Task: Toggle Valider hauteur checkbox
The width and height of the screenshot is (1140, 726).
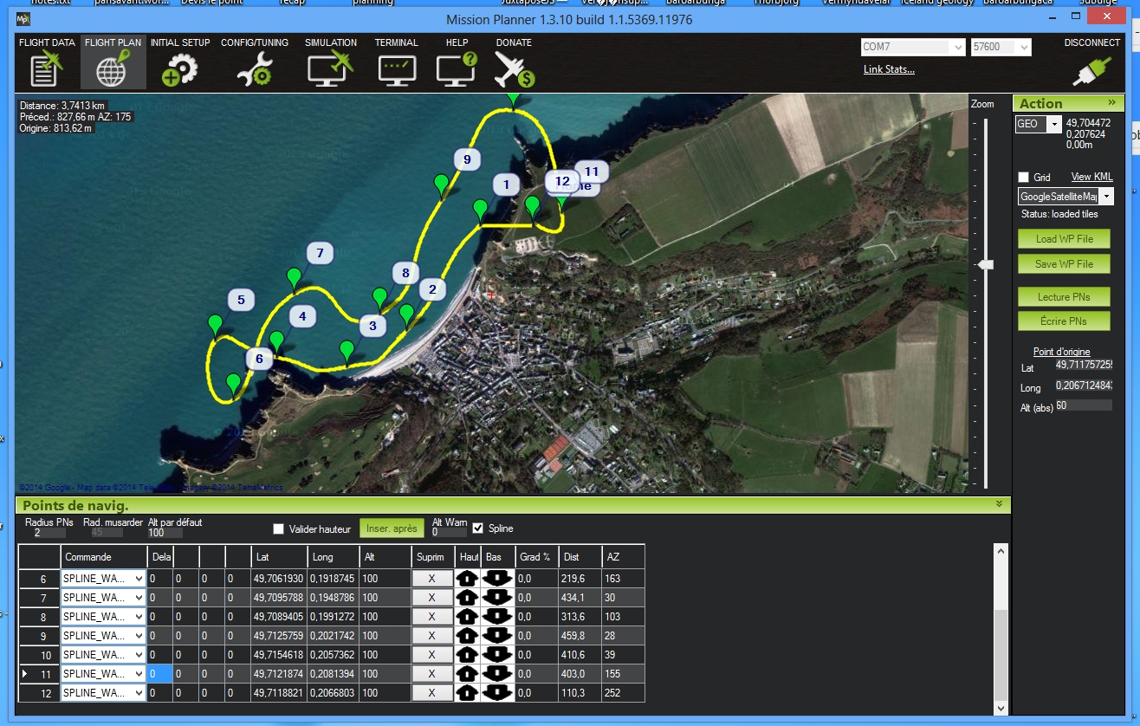Action: pos(278,528)
